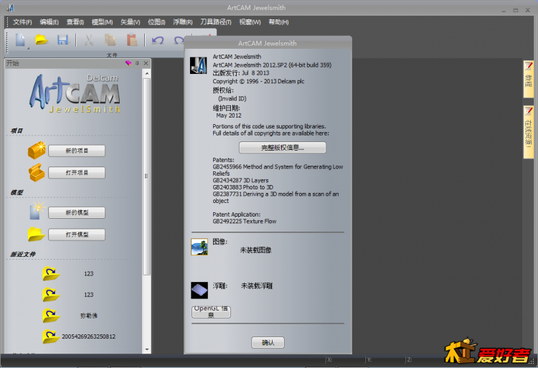Viewport: 538px width, 368px height.
Task: Open the 刀具路径 menu
Action: pyautogui.click(x=215, y=22)
